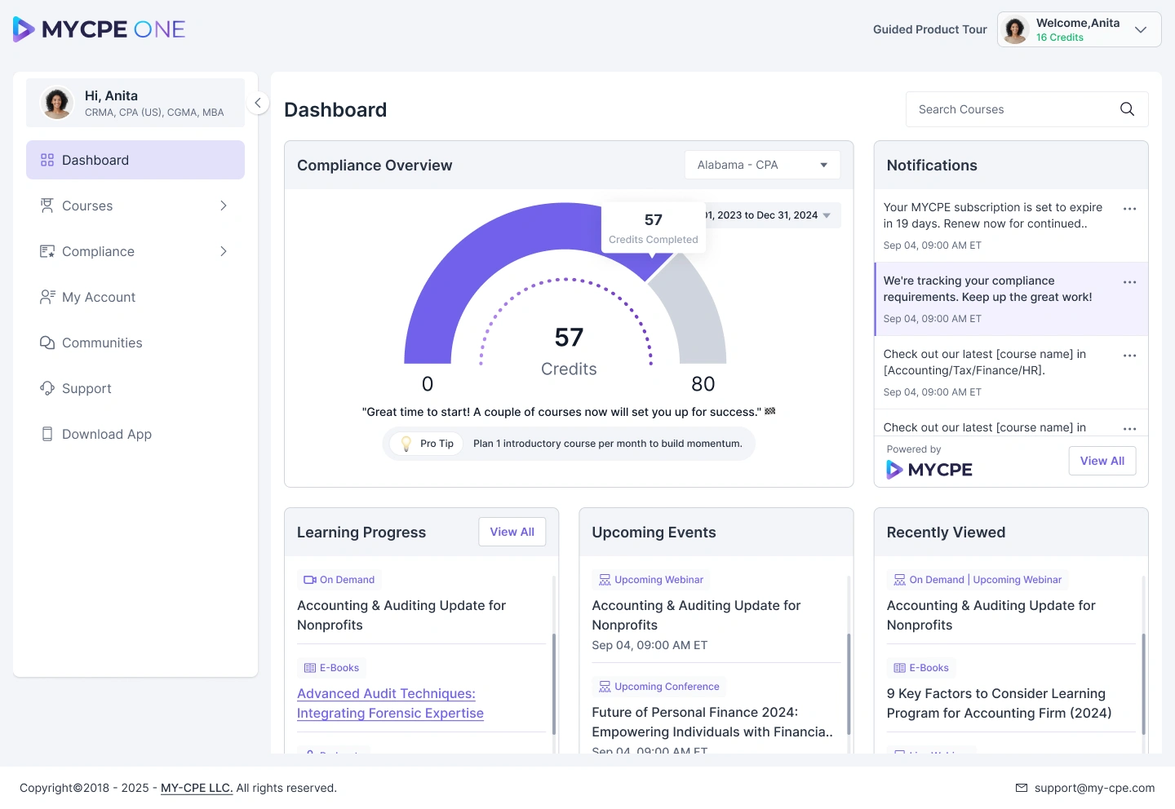Click the MYCPE ONE logo
The width and height of the screenshot is (1175, 809).
click(100, 29)
